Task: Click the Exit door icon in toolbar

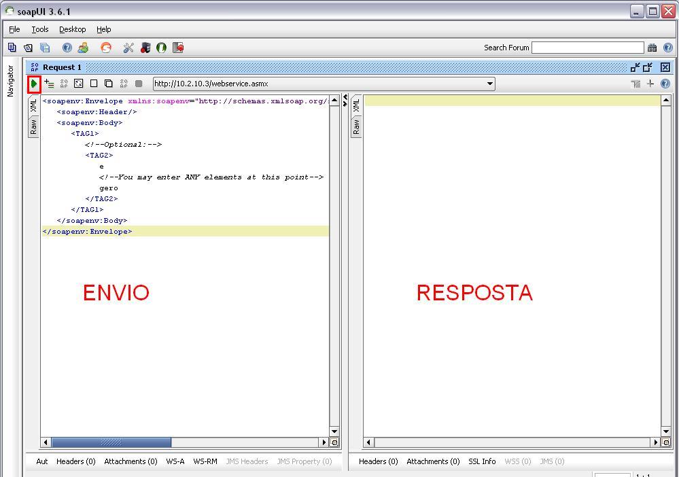Action: tap(178, 48)
